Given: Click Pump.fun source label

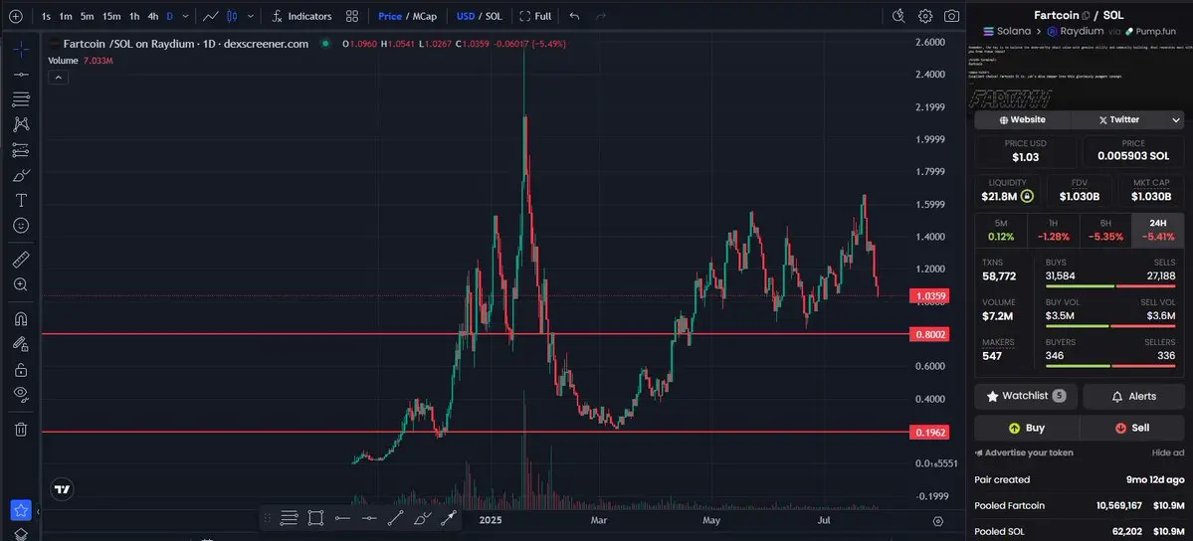Looking at the screenshot, I should (1149, 31).
